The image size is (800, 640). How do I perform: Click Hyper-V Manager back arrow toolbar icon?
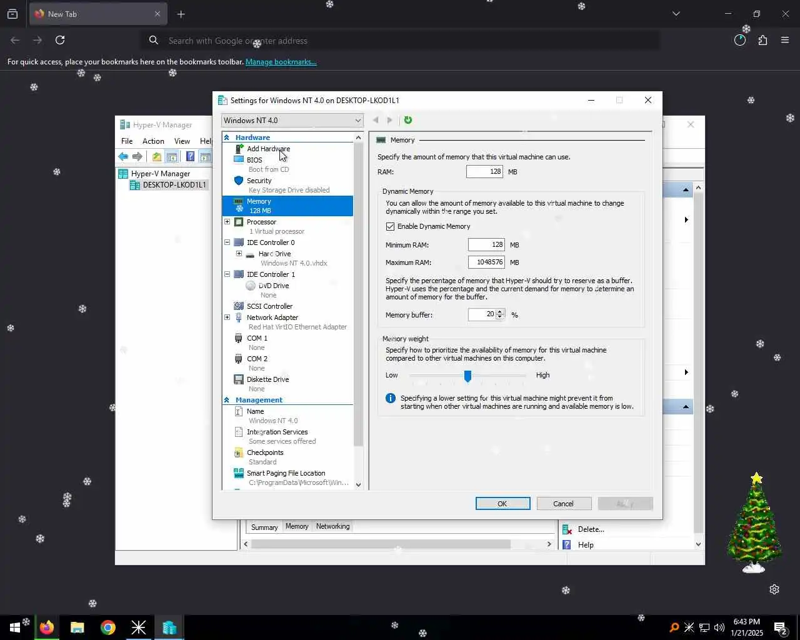[x=123, y=156]
